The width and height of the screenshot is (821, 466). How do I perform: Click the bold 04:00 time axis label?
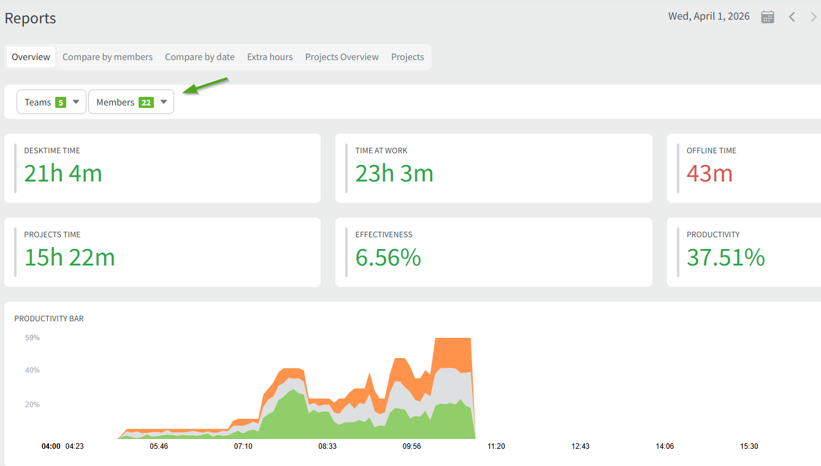(x=50, y=446)
